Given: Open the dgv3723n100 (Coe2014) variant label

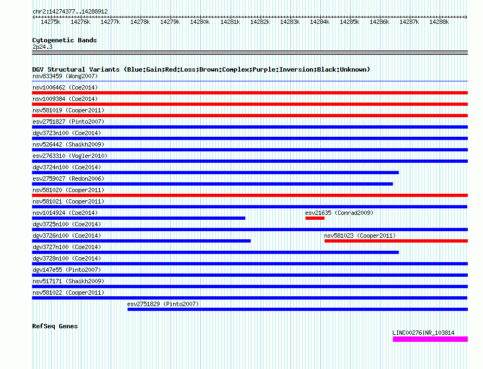Looking at the screenshot, I should coord(67,133).
